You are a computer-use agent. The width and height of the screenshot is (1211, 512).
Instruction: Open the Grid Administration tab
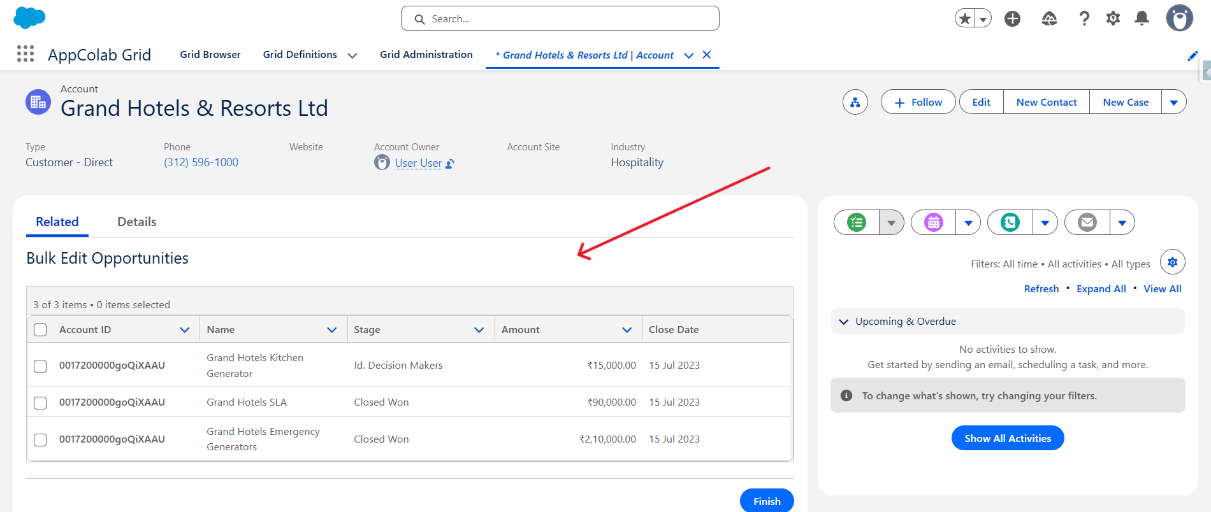[426, 55]
